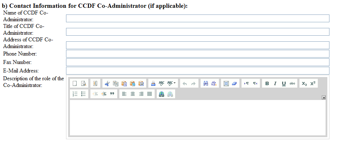Justify text alignment
The image size is (363, 141).
click(150, 94)
